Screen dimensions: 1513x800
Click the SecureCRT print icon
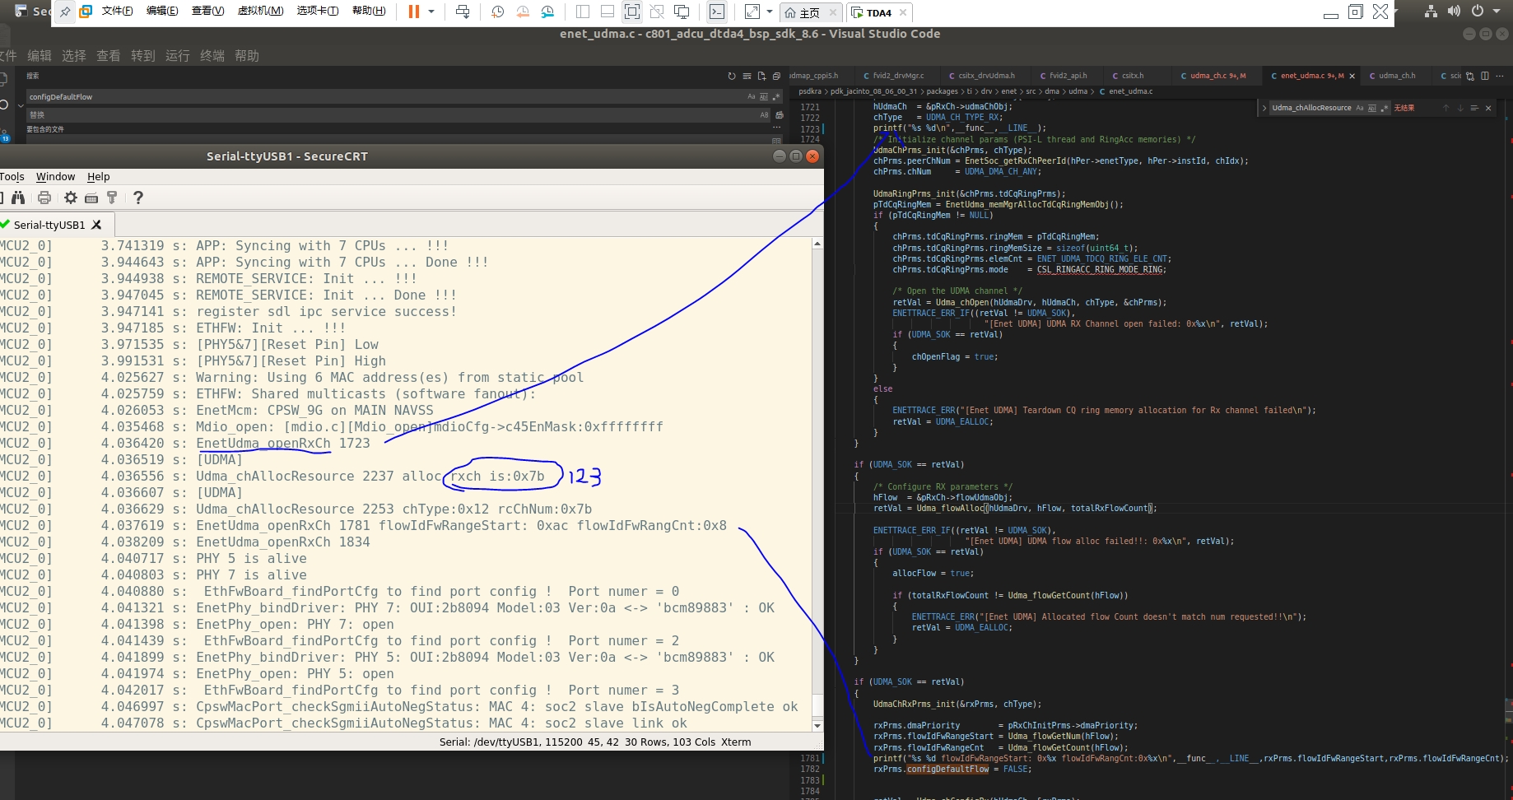point(44,198)
